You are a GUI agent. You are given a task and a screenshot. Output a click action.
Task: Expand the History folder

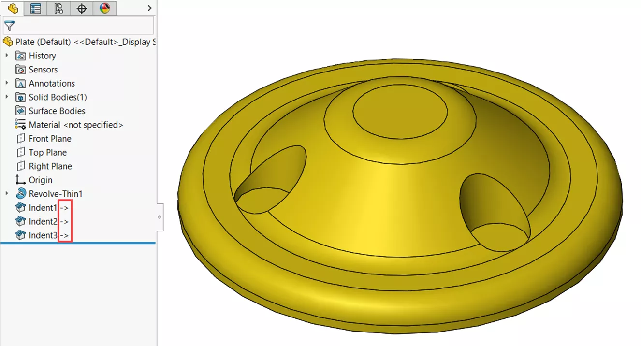[x=7, y=56]
